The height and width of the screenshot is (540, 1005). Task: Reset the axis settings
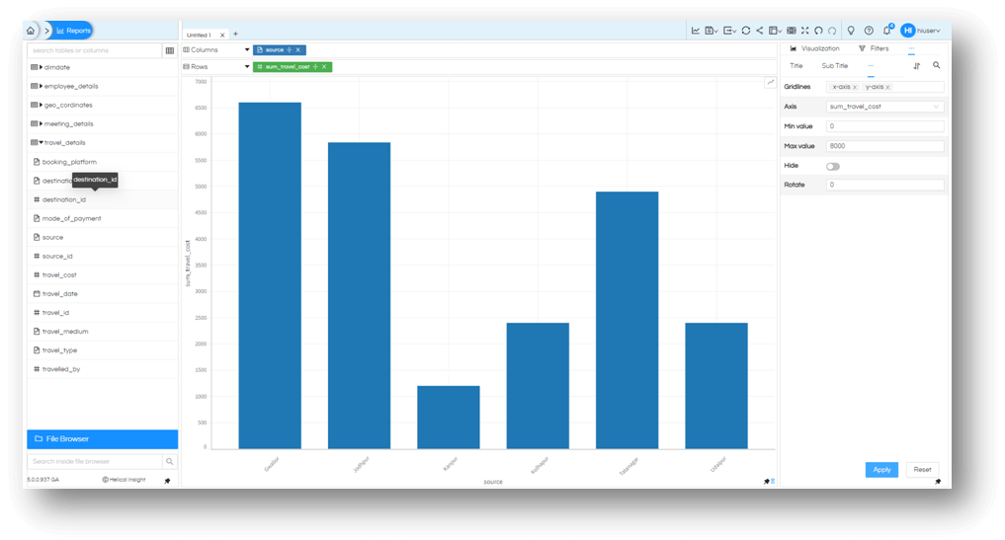922,470
